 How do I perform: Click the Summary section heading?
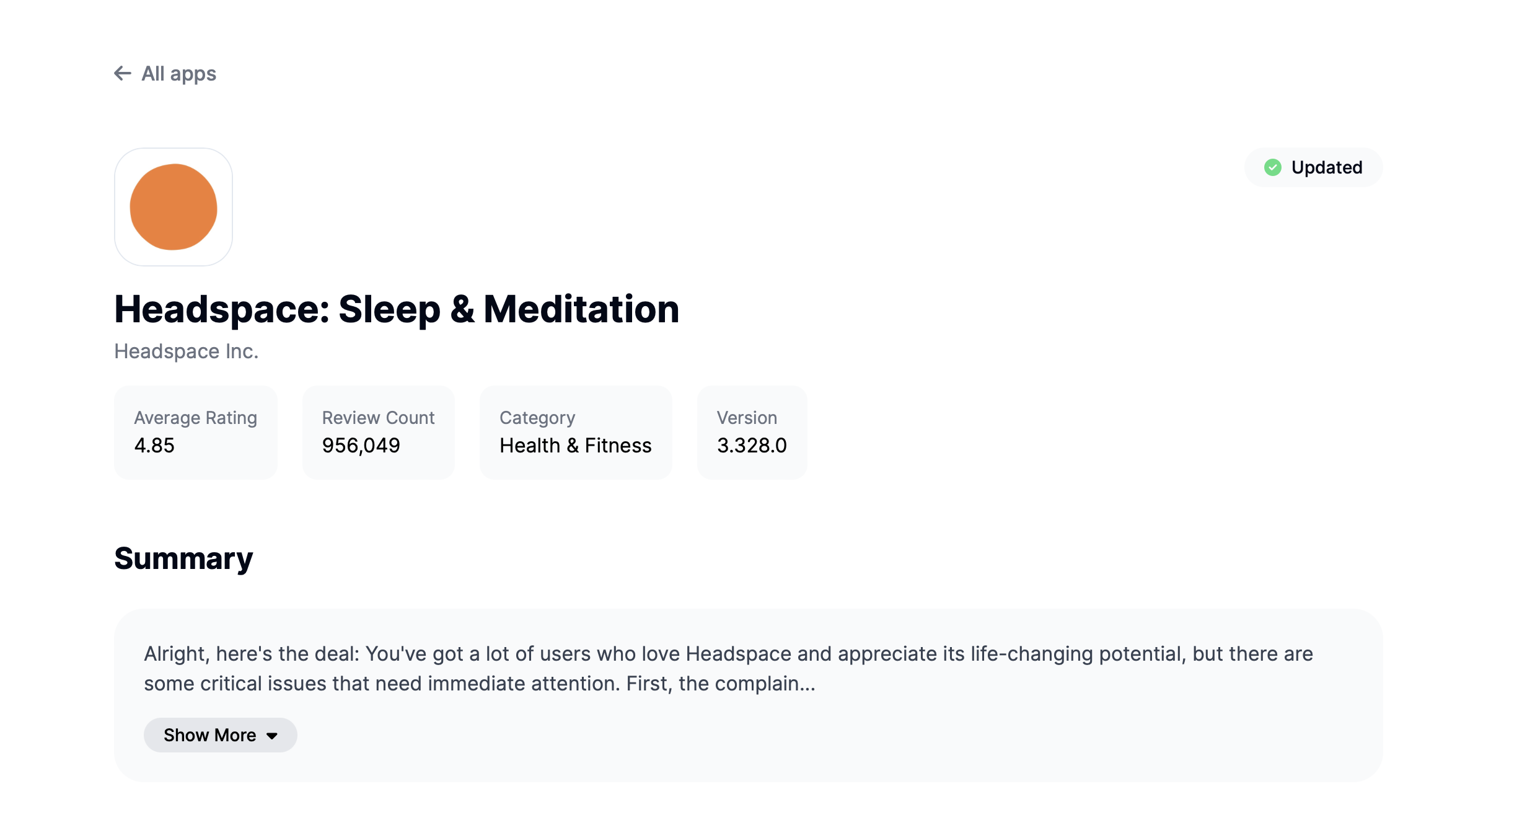point(183,558)
